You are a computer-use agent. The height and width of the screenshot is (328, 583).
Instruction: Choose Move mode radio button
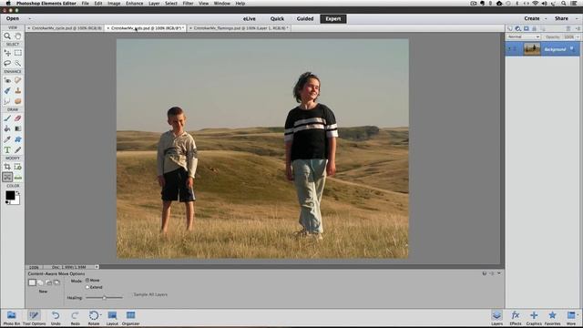point(87,280)
